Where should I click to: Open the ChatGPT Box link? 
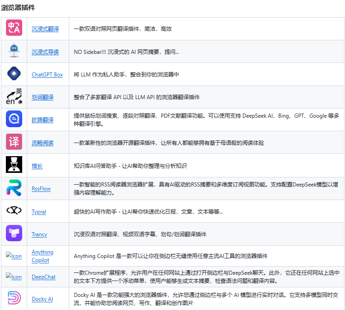pos(47,75)
